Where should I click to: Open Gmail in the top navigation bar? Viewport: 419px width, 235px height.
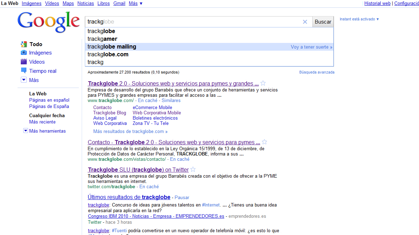119,4
